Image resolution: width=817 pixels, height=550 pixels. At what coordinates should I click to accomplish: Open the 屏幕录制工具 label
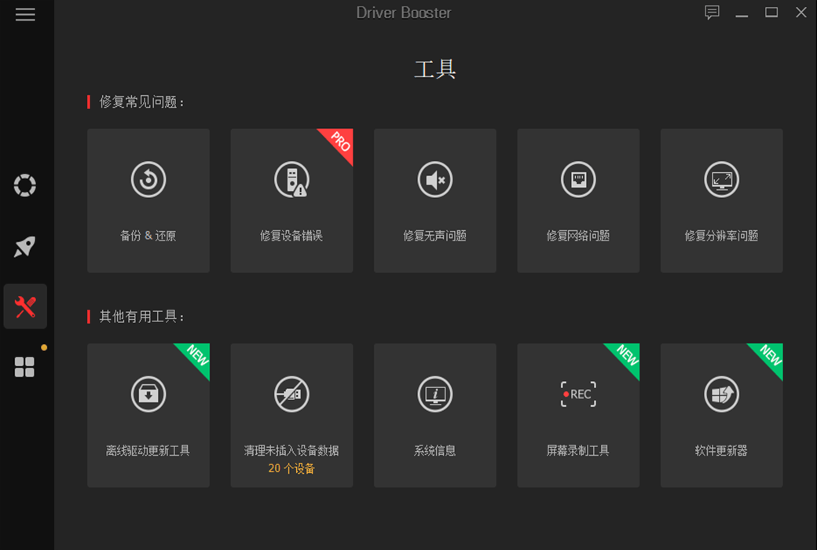click(x=578, y=450)
